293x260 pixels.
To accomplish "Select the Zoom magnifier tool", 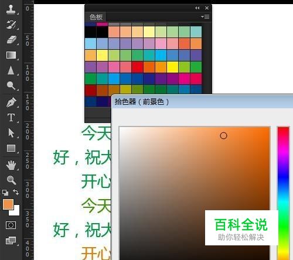I will (11, 180).
